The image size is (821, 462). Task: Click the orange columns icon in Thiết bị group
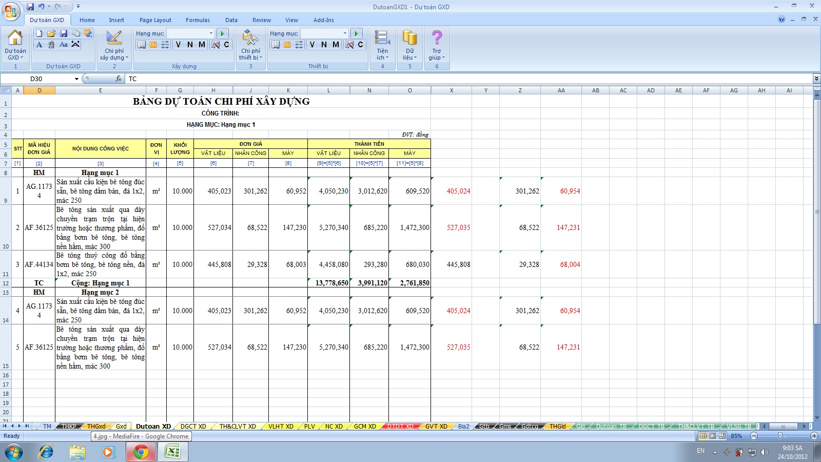coord(287,45)
